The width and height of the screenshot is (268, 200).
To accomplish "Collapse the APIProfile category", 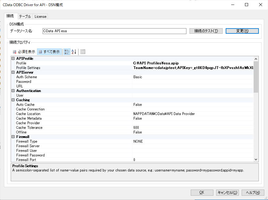I will [13, 59].
